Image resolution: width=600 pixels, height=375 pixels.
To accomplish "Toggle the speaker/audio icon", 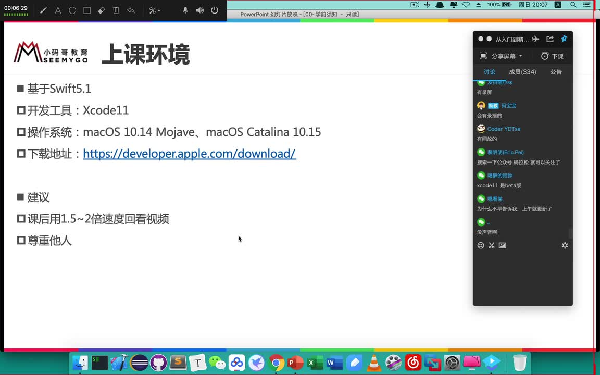I will (200, 10).
